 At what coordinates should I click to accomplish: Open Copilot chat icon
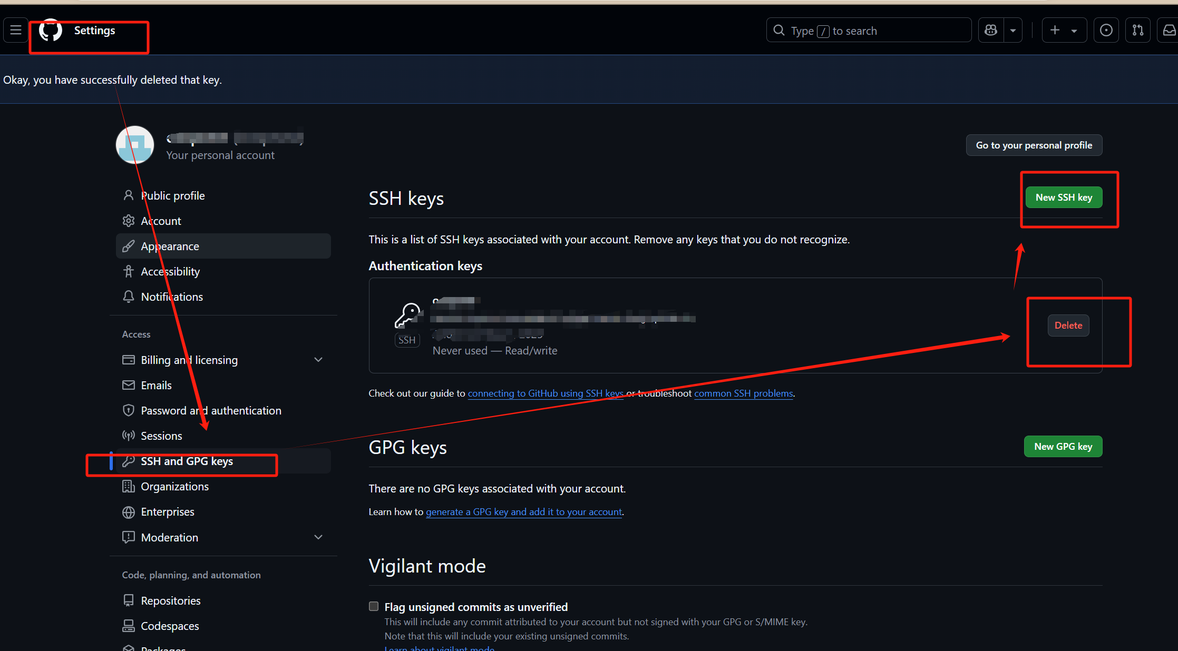991,30
